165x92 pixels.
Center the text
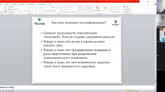click(x=47, y=11)
